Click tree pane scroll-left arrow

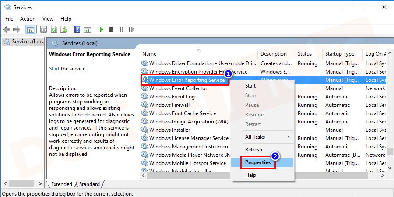[x=5, y=184]
